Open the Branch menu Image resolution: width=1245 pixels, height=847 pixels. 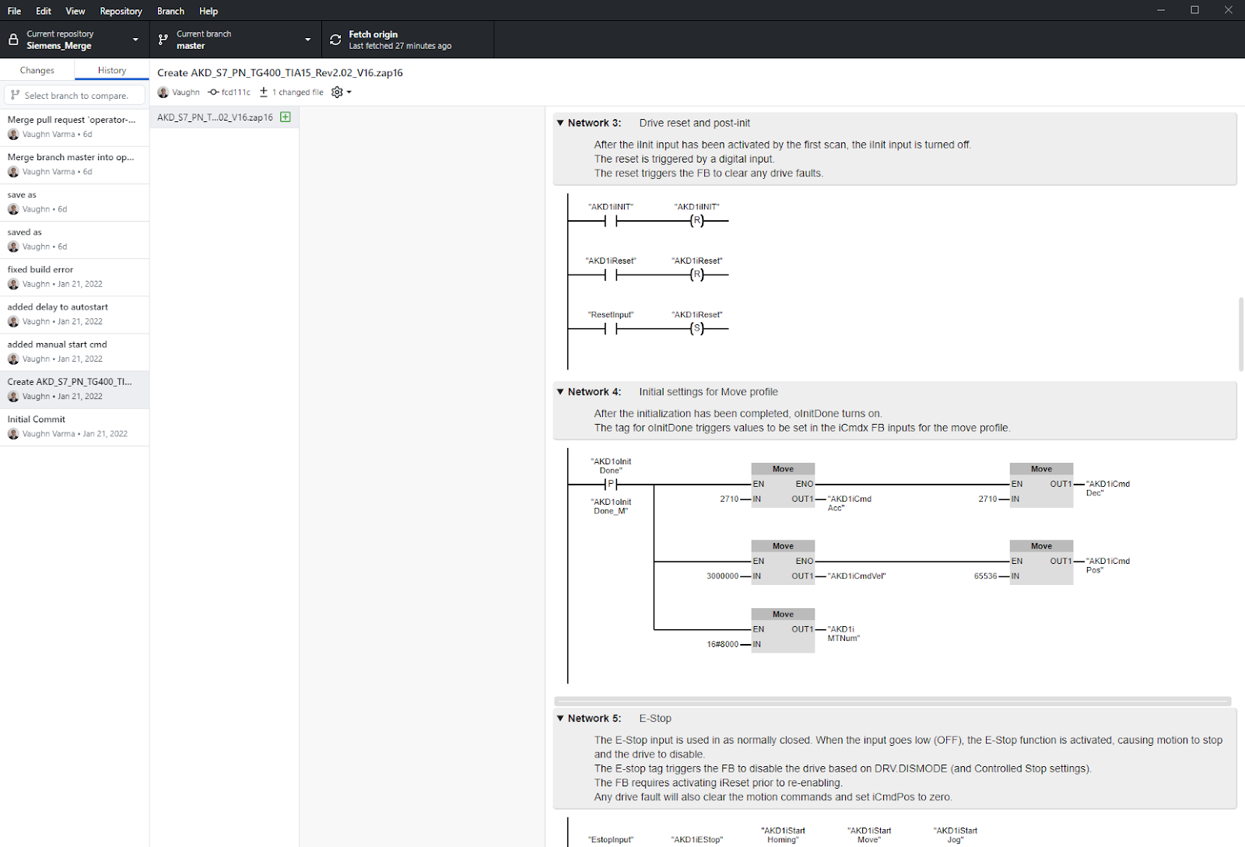point(170,11)
